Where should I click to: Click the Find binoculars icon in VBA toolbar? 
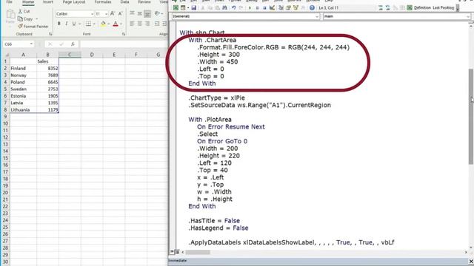click(x=224, y=7)
